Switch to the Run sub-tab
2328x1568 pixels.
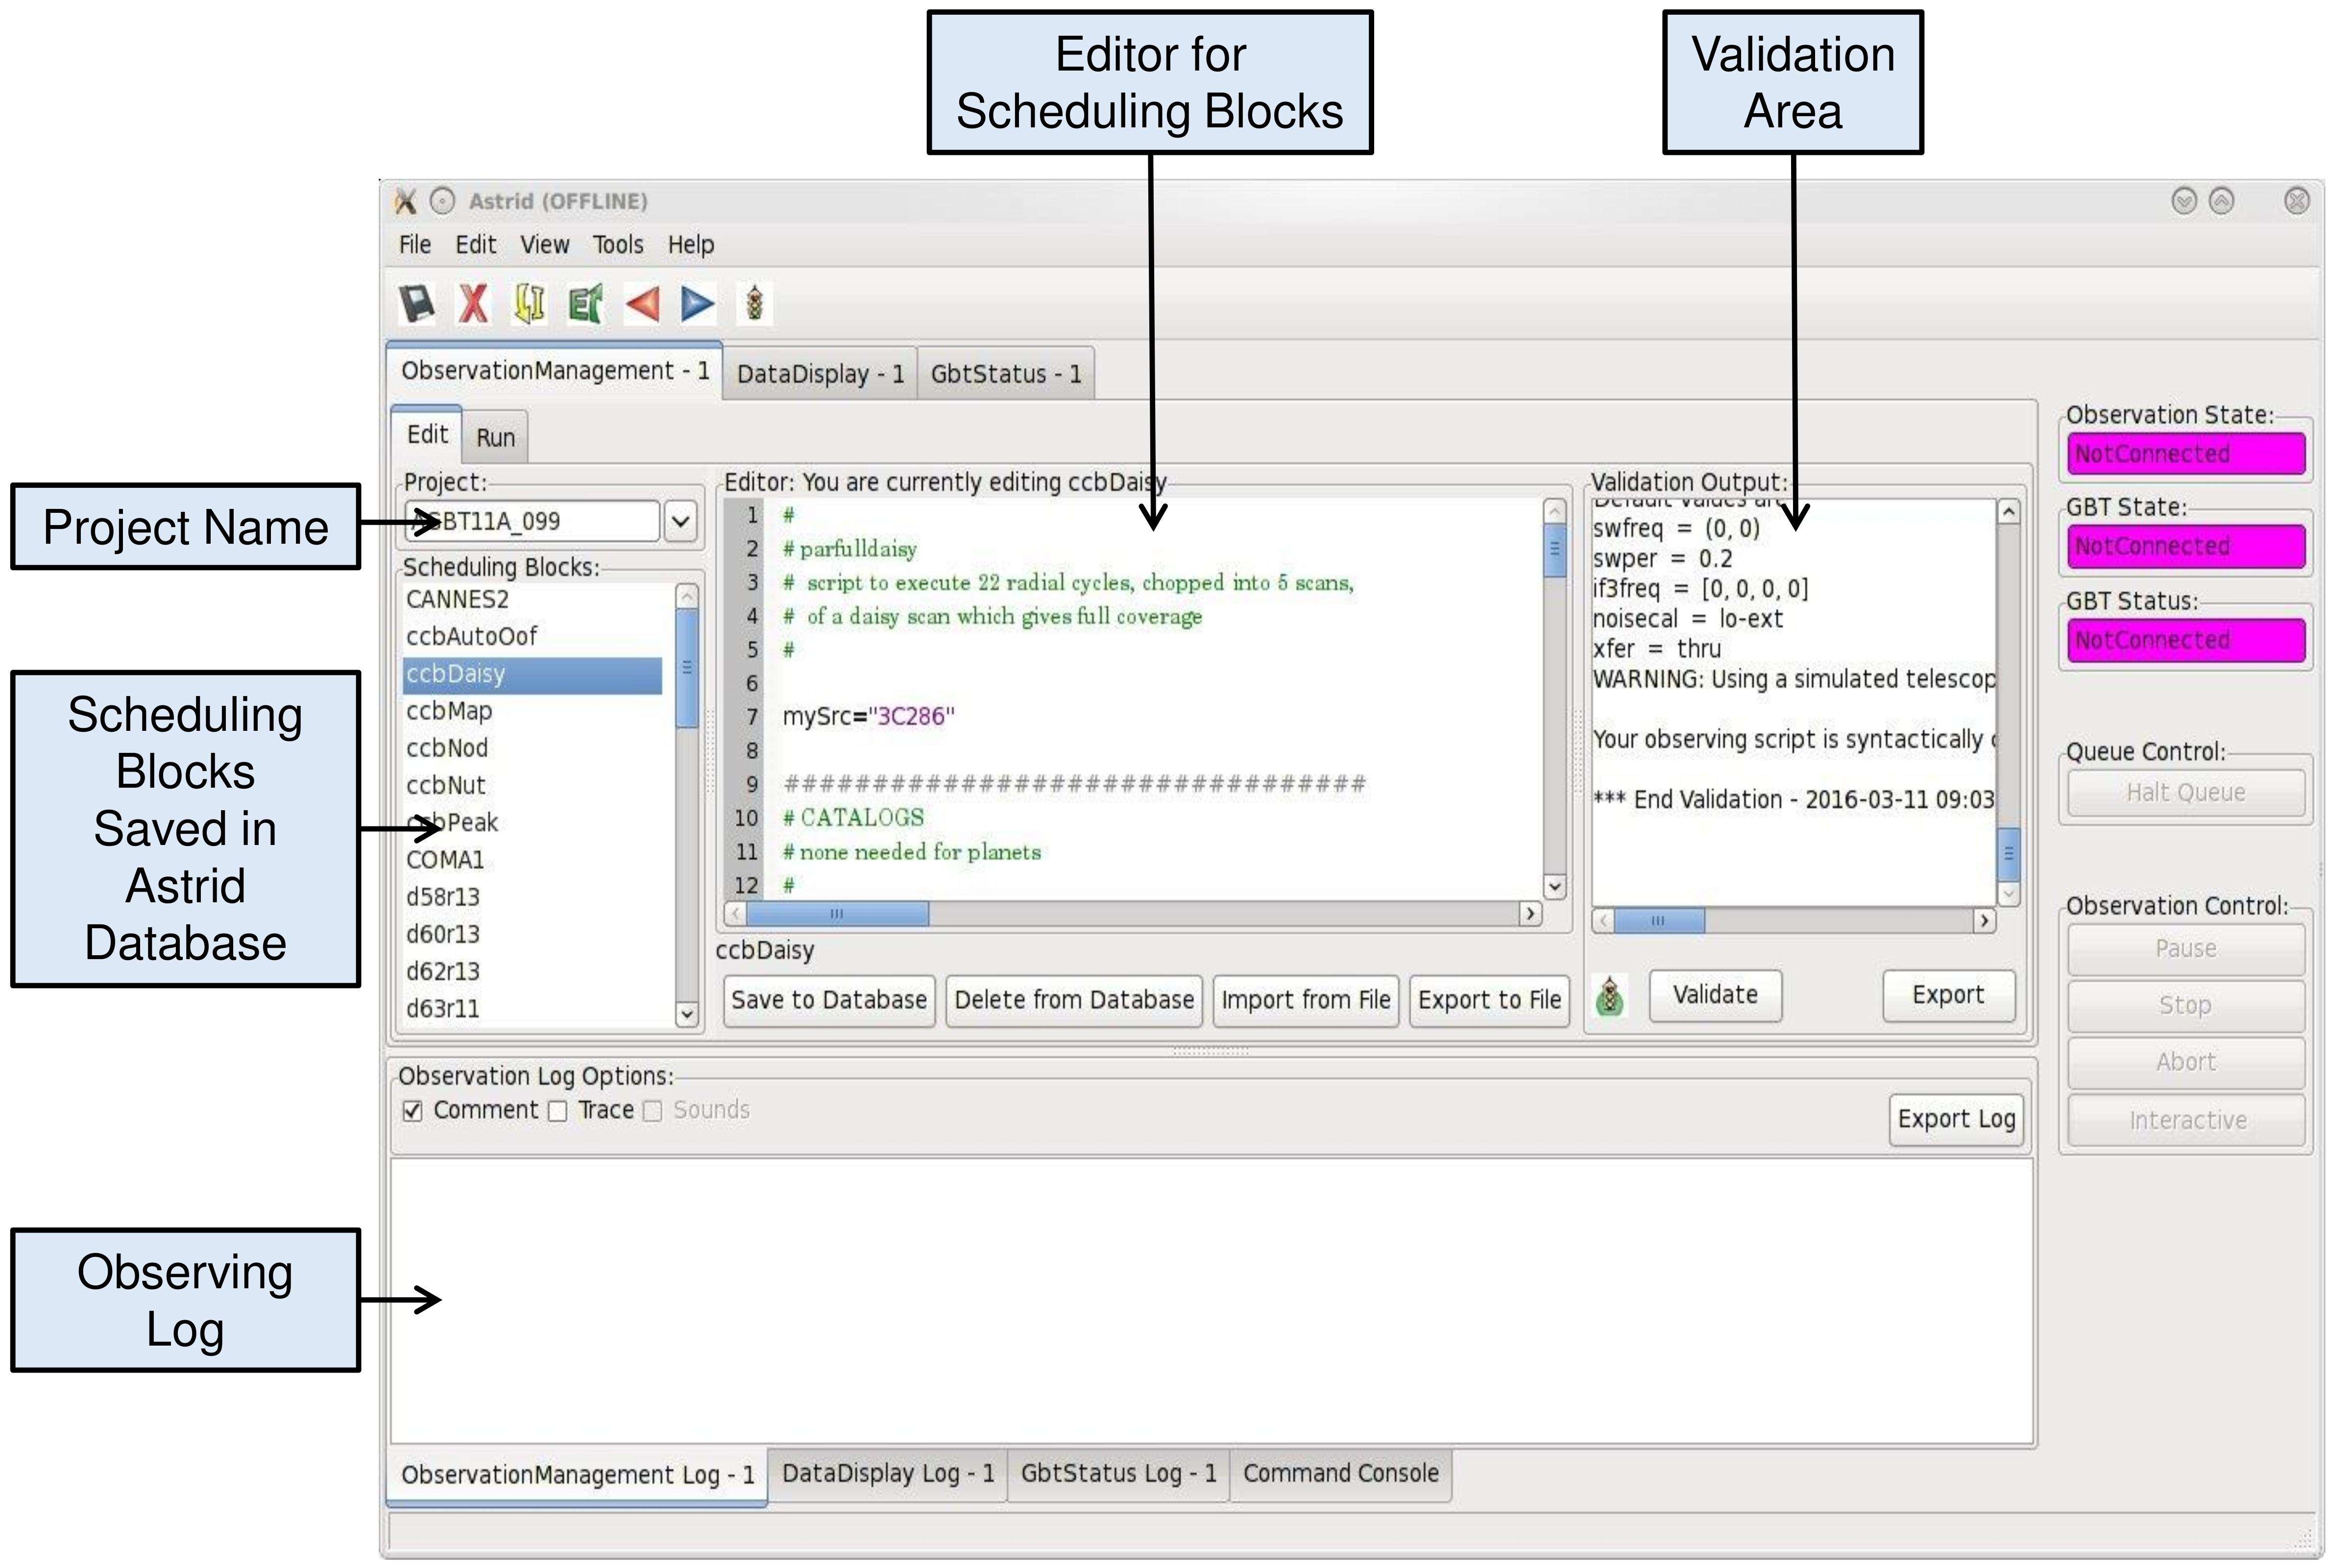point(495,437)
